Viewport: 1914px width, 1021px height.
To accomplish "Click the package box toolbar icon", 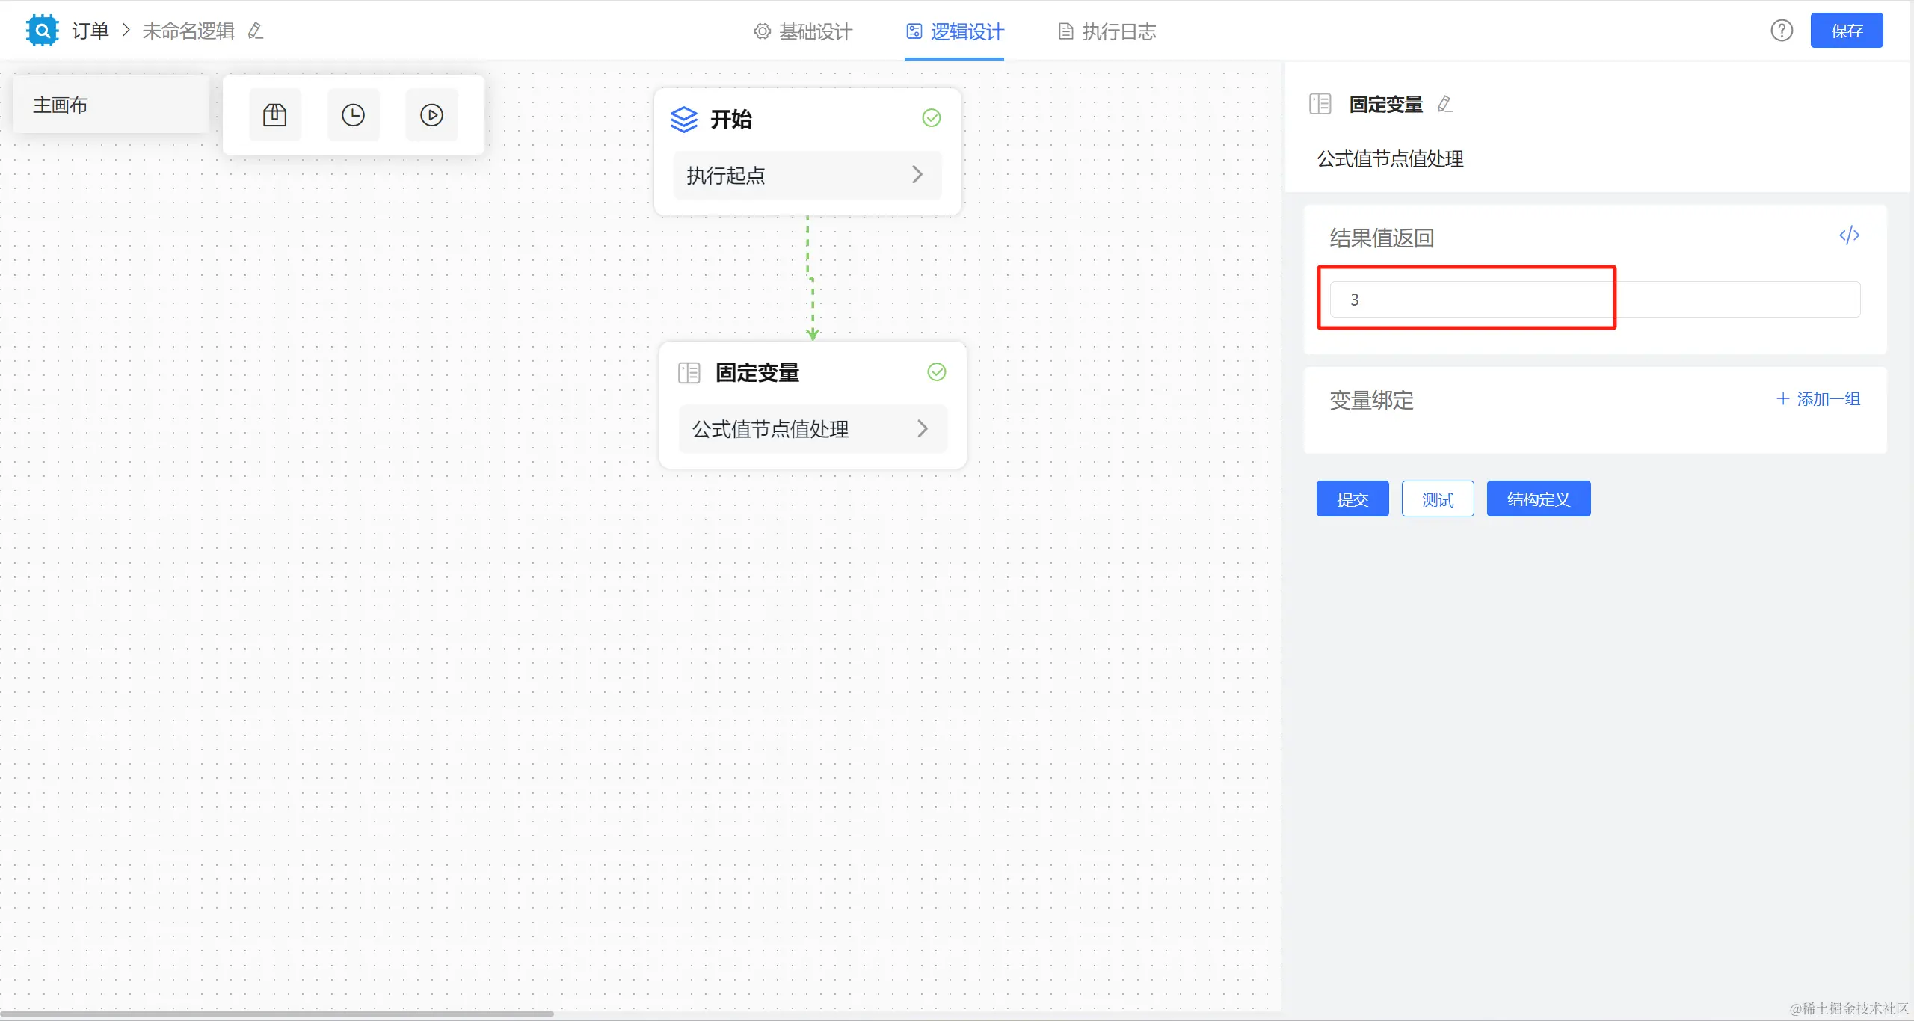I will 274,114.
